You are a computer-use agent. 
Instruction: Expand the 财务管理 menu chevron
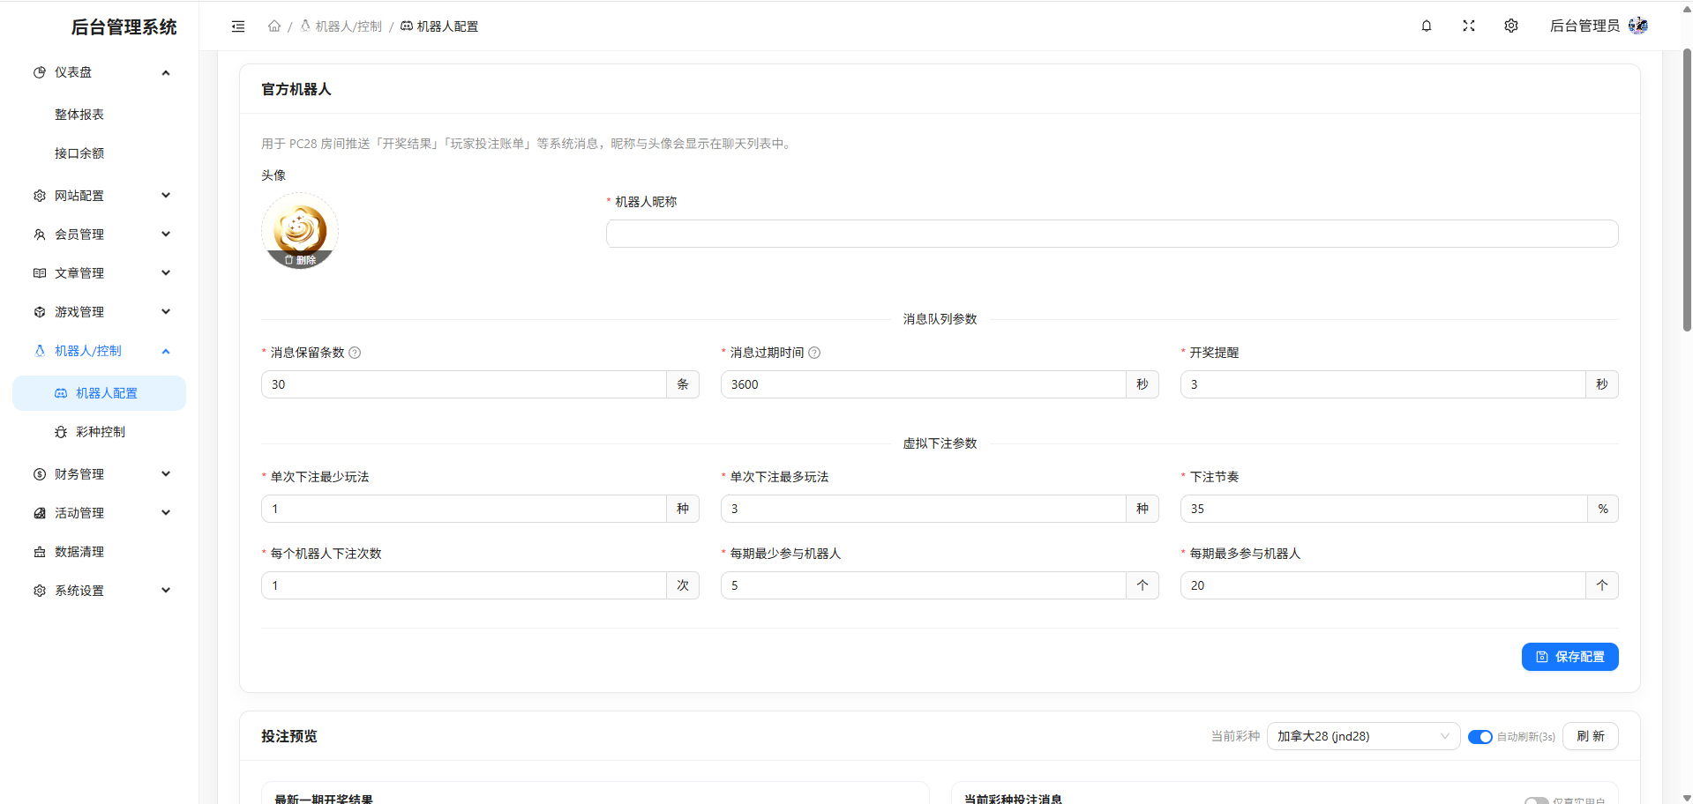pyautogui.click(x=166, y=474)
